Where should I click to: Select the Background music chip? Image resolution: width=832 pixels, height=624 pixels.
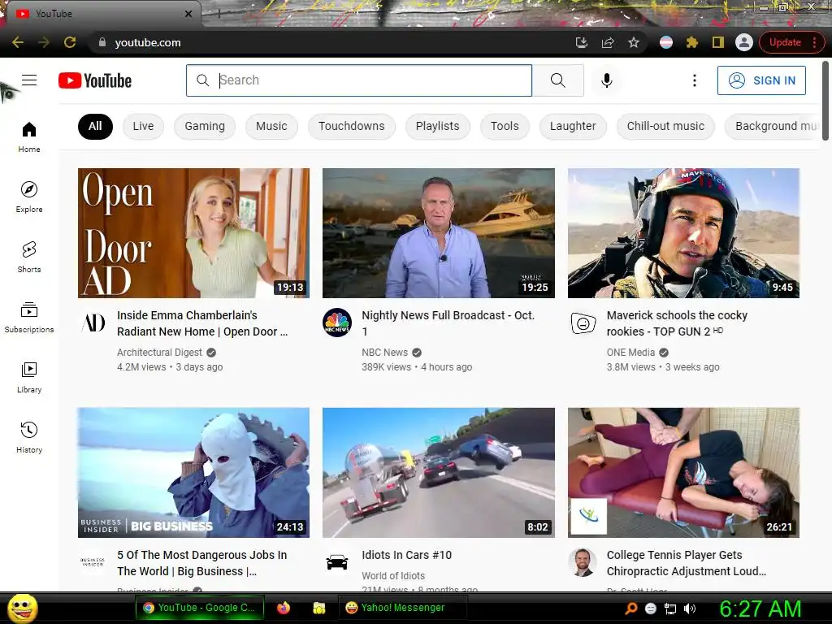point(773,126)
